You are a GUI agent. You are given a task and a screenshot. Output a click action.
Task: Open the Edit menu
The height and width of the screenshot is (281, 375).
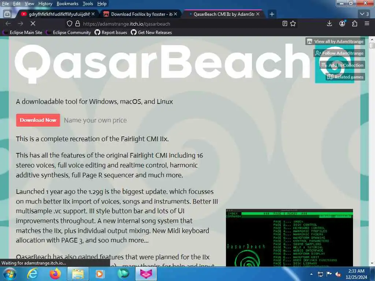pyautogui.click(x=16, y=4)
